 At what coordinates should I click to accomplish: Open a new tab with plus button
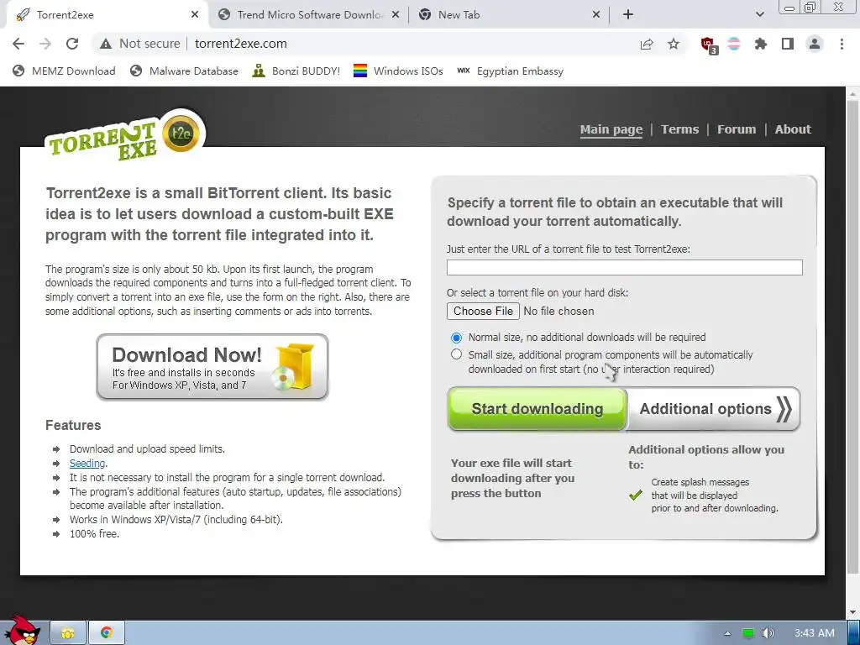click(x=628, y=15)
